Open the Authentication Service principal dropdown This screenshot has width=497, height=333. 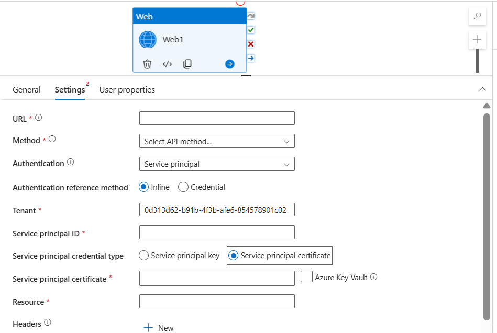coord(217,164)
